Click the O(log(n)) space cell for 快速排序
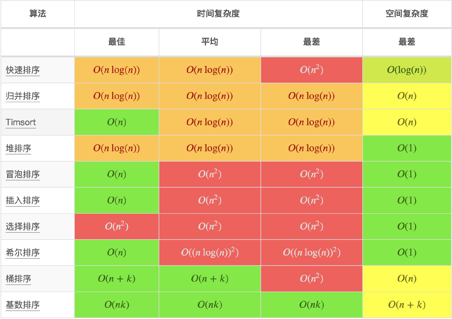 (x=407, y=70)
